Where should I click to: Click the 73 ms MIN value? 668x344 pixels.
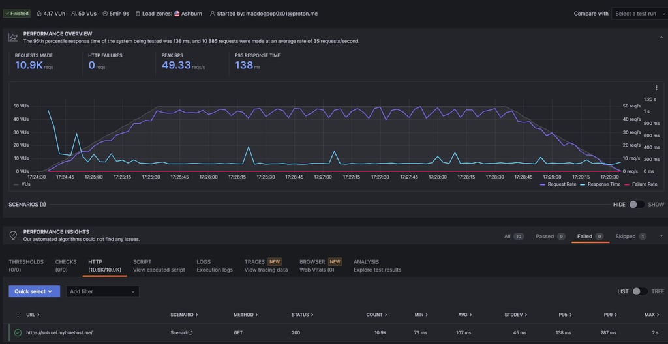click(421, 332)
